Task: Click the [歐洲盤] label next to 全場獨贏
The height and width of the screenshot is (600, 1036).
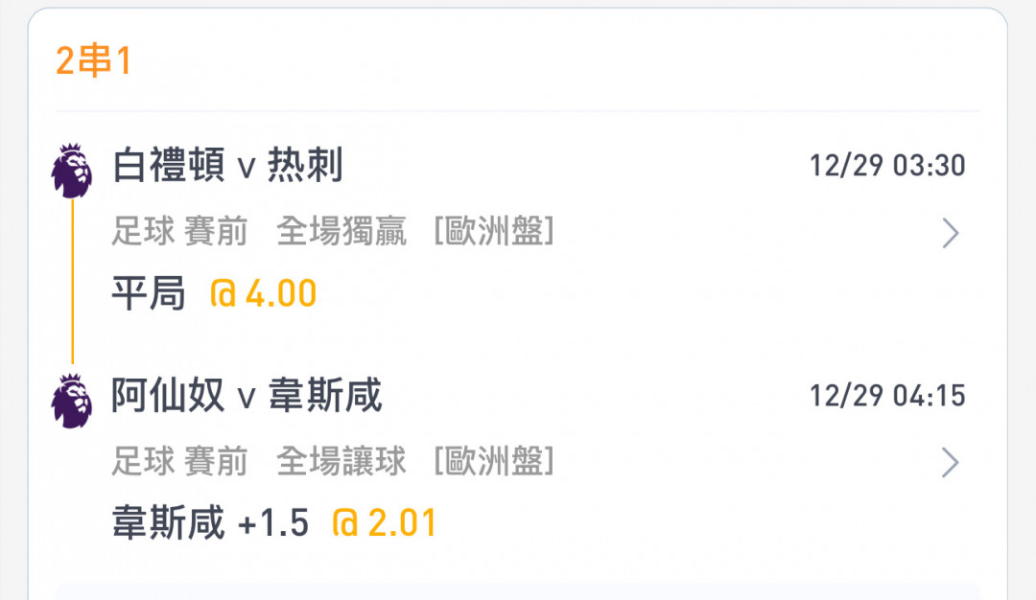Action: 494,232
